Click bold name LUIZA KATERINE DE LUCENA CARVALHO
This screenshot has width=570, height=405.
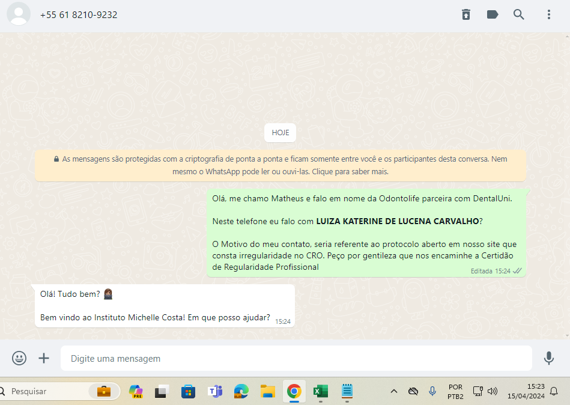(398, 221)
